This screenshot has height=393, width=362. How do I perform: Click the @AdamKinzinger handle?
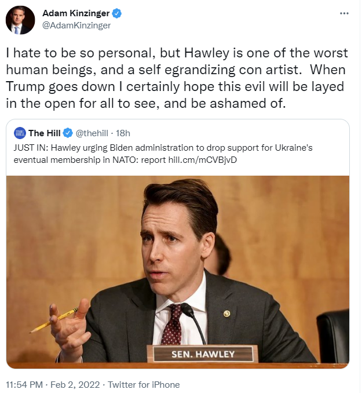click(76, 26)
